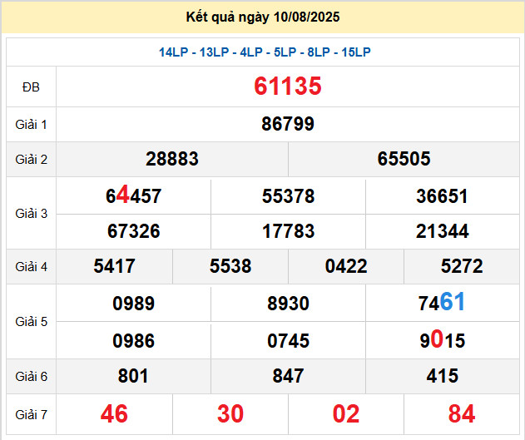
Task: Select seventh prize number 30
Action: coord(230,414)
